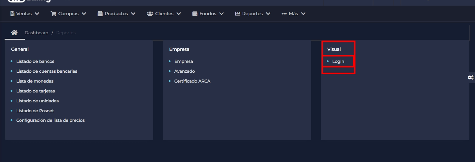Expand the Ventas menu chevron

tap(37, 14)
